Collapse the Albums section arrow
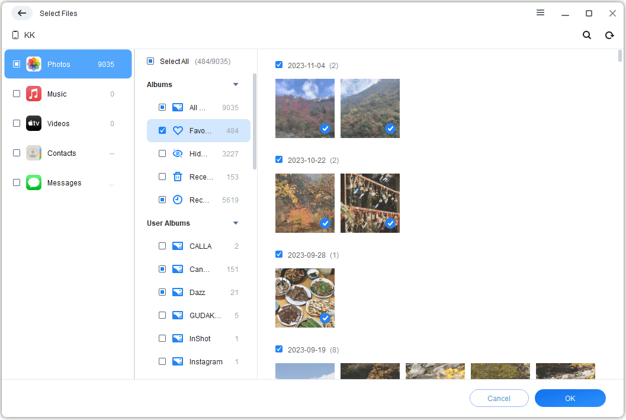 (236, 85)
